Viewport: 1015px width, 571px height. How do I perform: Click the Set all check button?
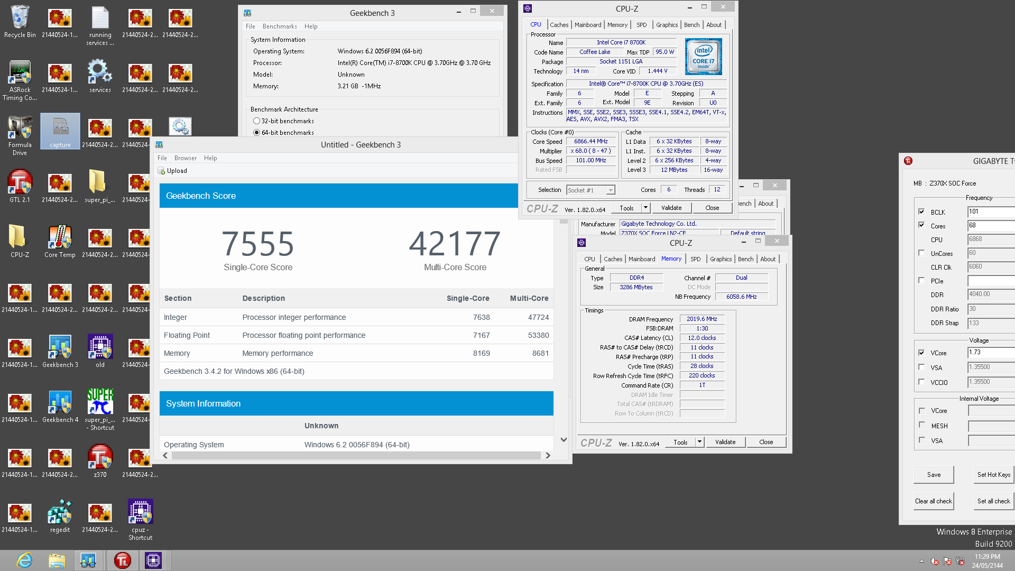pyautogui.click(x=994, y=501)
